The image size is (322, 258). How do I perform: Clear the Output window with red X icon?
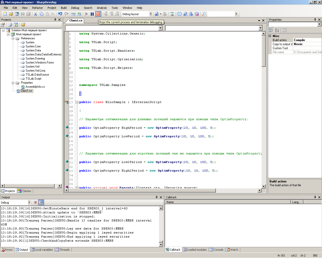point(35,202)
